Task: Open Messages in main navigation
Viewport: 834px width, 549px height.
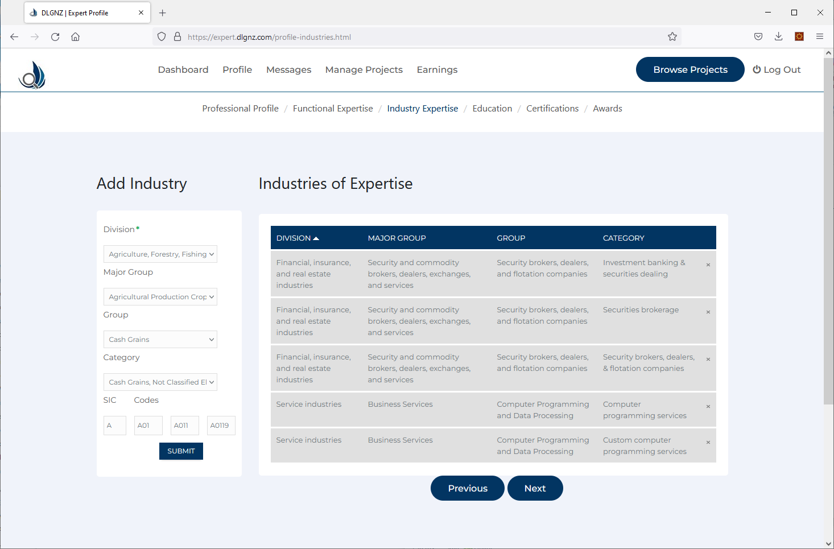Action: click(x=289, y=69)
